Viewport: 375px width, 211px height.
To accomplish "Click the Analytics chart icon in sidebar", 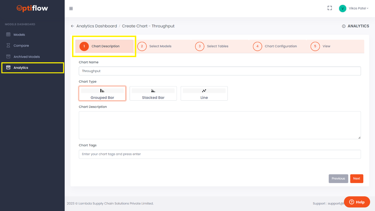I will tap(8, 67).
